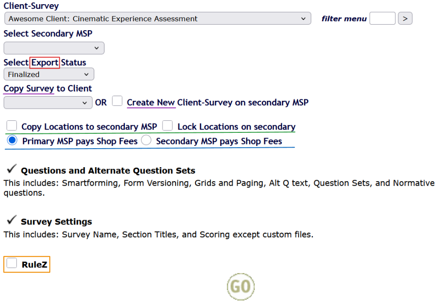This screenshot has width=436, height=307.
Task: Click text 'This includes: Survey Name, Section Titles'
Action: pyautogui.click(x=90, y=235)
